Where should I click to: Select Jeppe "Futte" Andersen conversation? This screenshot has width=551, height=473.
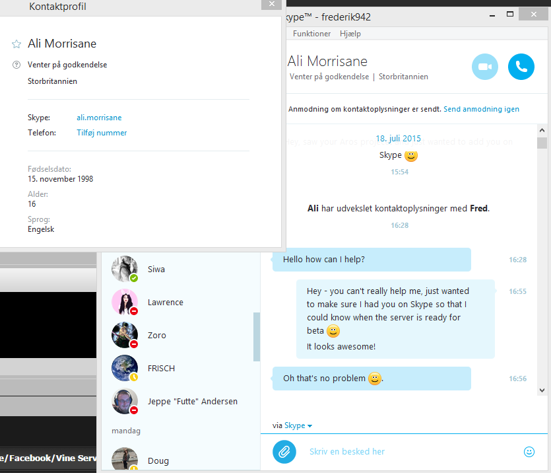click(181, 401)
